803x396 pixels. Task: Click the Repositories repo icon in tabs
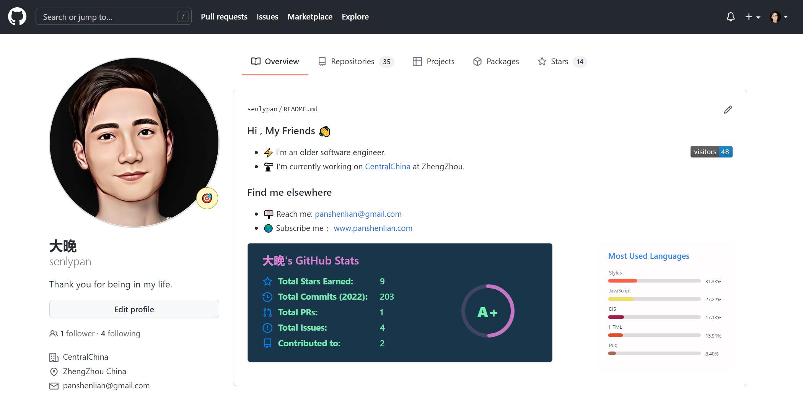(x=322, y=62)
